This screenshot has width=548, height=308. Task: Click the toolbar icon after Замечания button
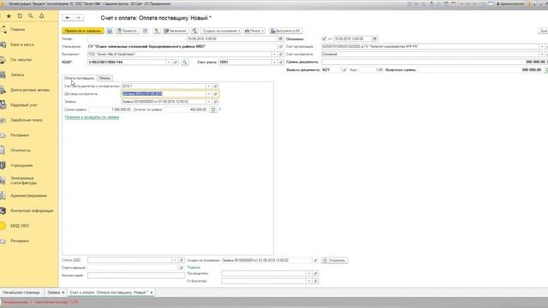click(x=194, y=31)
